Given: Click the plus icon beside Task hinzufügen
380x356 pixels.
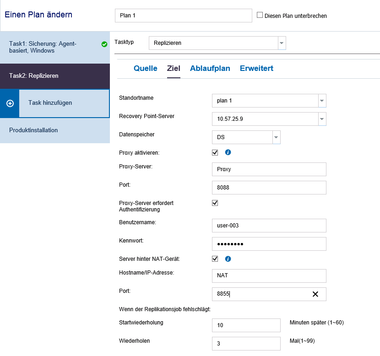Looking at the screenshot, I should tap(10, 103).
